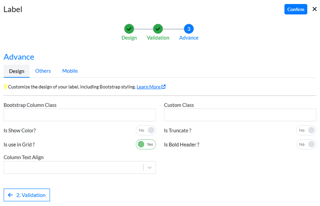Click the yellow lightbulb hint icon
Viewport: 320px width, 206px height.
coord(5,87)
